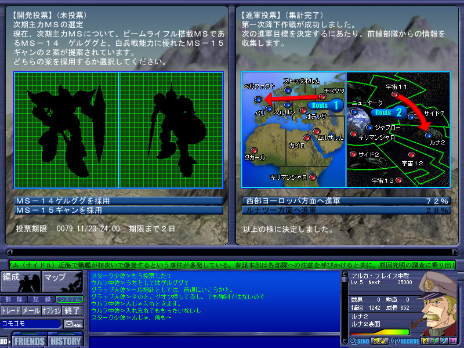Viewport: 464px width, 348px height.
Task: Select ルナツー方面へ進軍 28% result bar
Action: (346, 211)
